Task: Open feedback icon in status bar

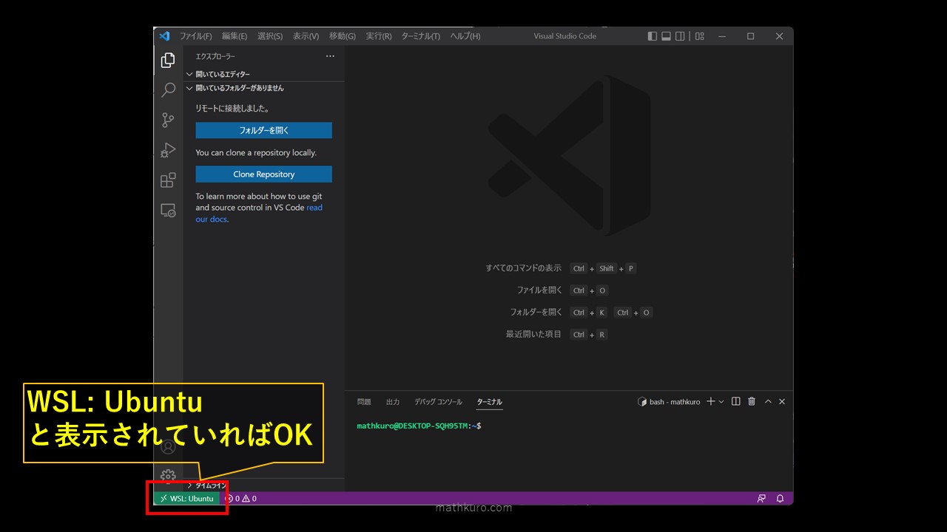Action: coord(761,499)
